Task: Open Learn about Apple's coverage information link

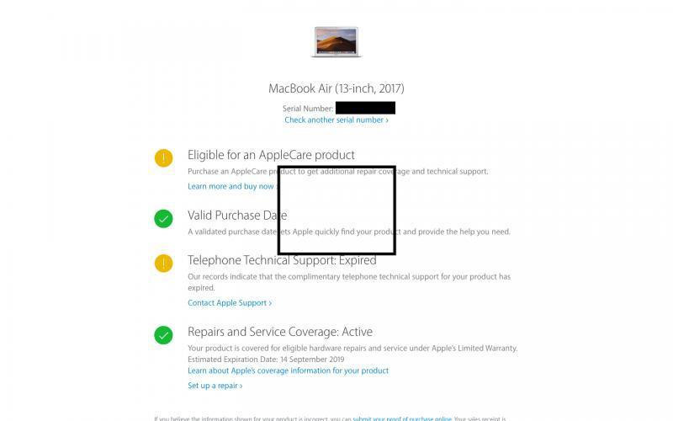Action: pos(288,370)
